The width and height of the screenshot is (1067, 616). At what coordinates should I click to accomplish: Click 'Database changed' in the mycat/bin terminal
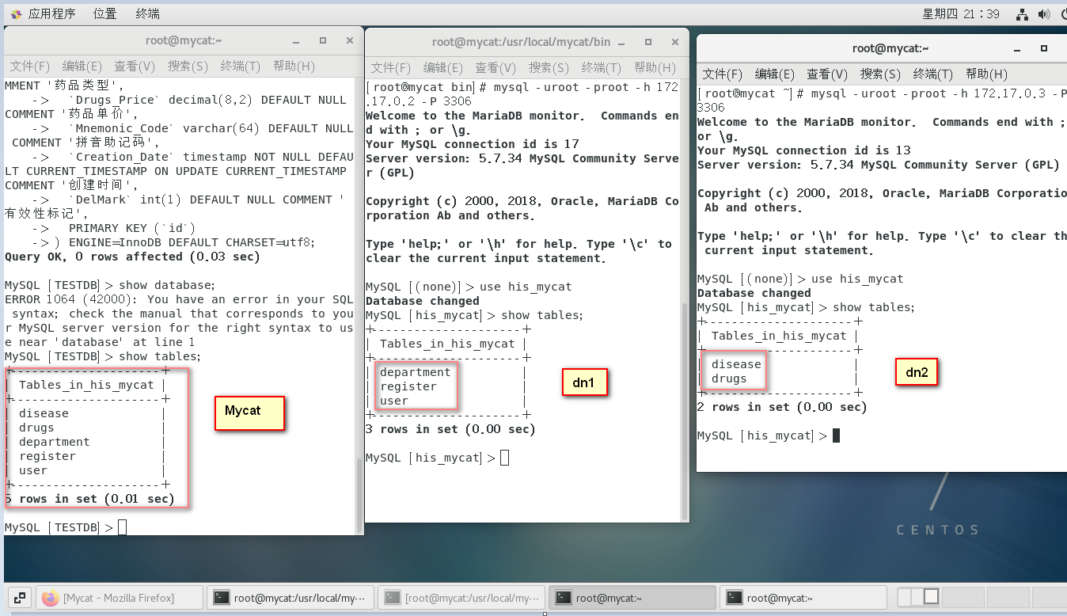[x=423, y=301]
